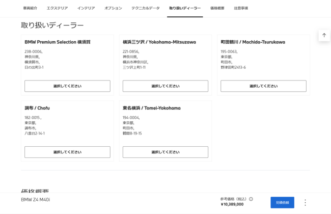
Task: Select the 取り扱いディーラー tab
Action: click(x=185, y=8)
